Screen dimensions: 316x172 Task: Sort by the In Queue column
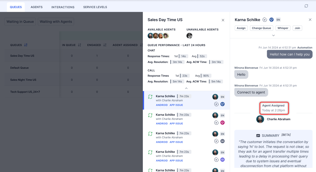pos(79,45)
